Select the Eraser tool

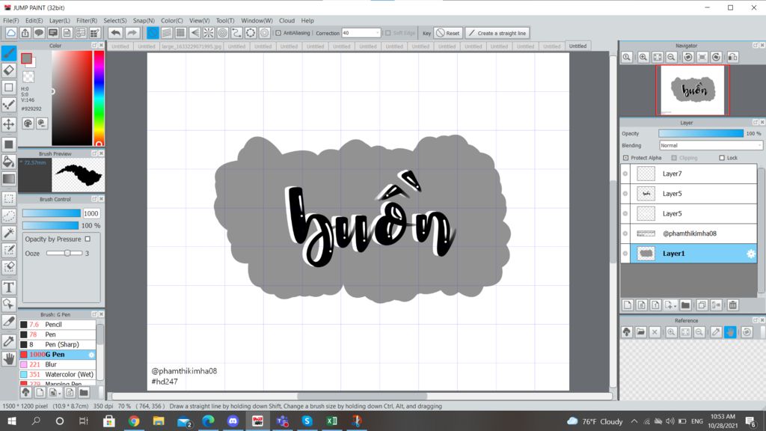[x=9, y=70]
